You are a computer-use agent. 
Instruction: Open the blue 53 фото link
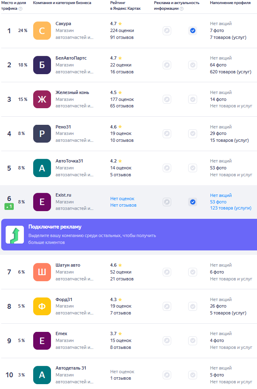pos(218,202)
